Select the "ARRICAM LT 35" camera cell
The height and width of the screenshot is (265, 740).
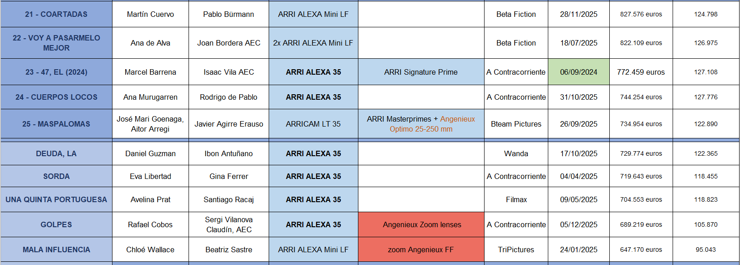(313, 124)
